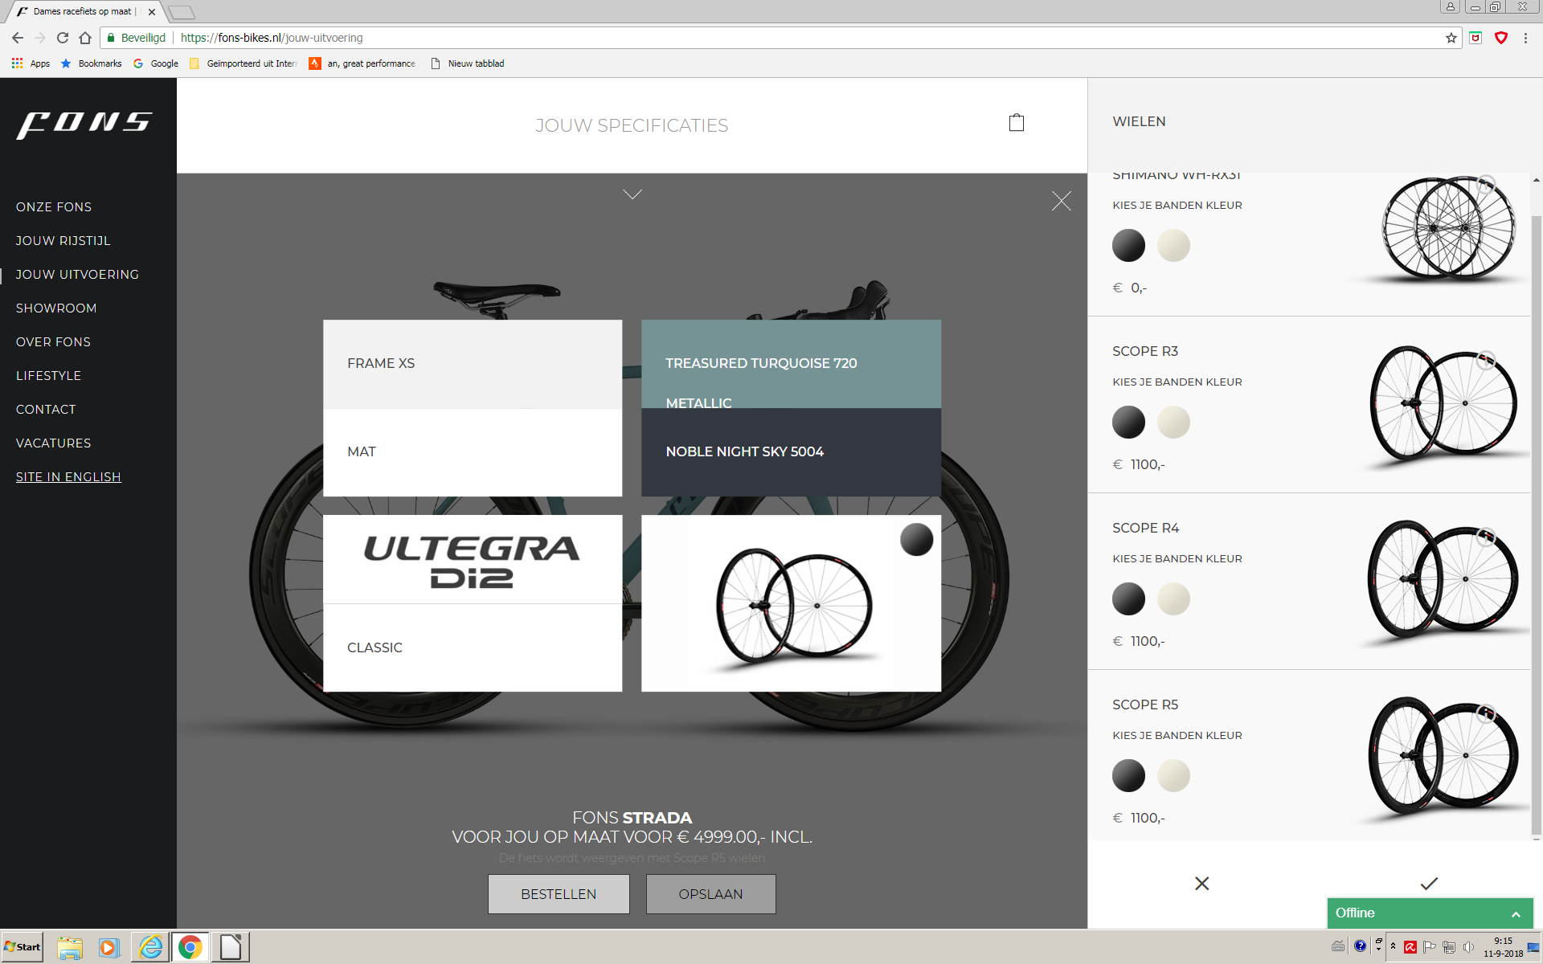
Task: Open the Chrome menu (three dots)
Action: [x=1525, y=38]
